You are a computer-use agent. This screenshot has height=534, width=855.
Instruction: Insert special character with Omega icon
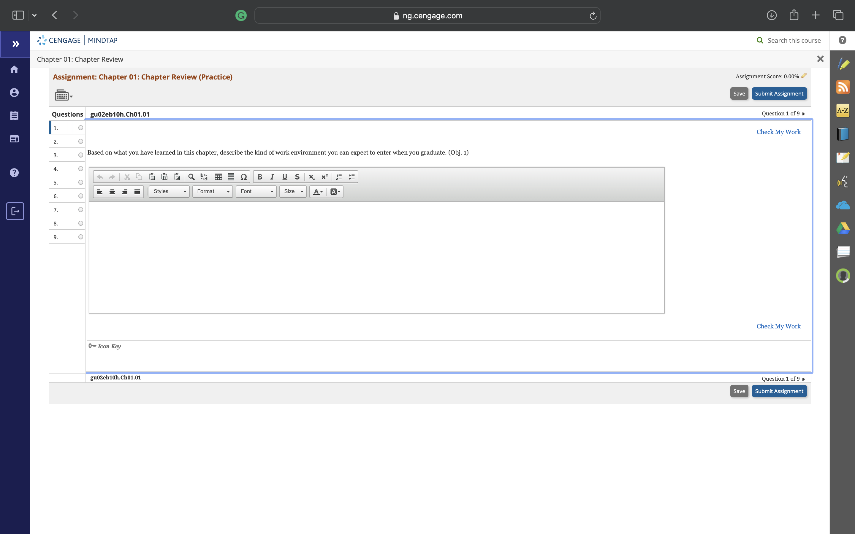(x=243, y=177)
